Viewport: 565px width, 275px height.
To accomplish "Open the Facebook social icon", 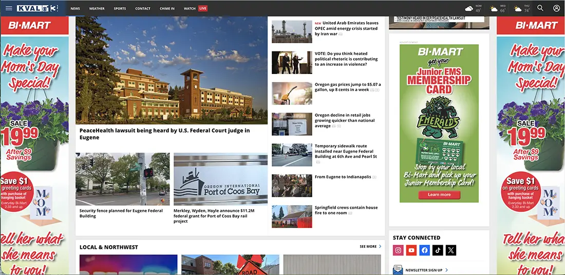I will (x=424, y=250).
